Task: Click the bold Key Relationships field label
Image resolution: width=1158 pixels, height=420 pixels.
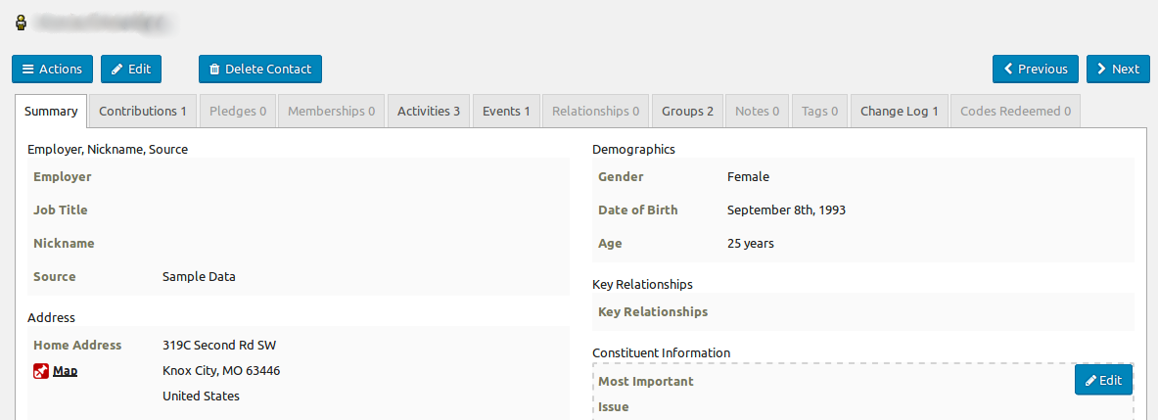Action: 653,311
